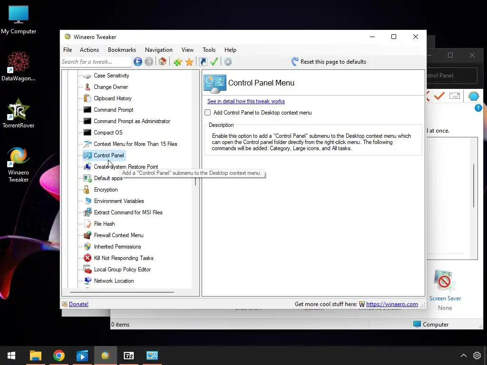Open the Help menu

[x=231, y=49]
